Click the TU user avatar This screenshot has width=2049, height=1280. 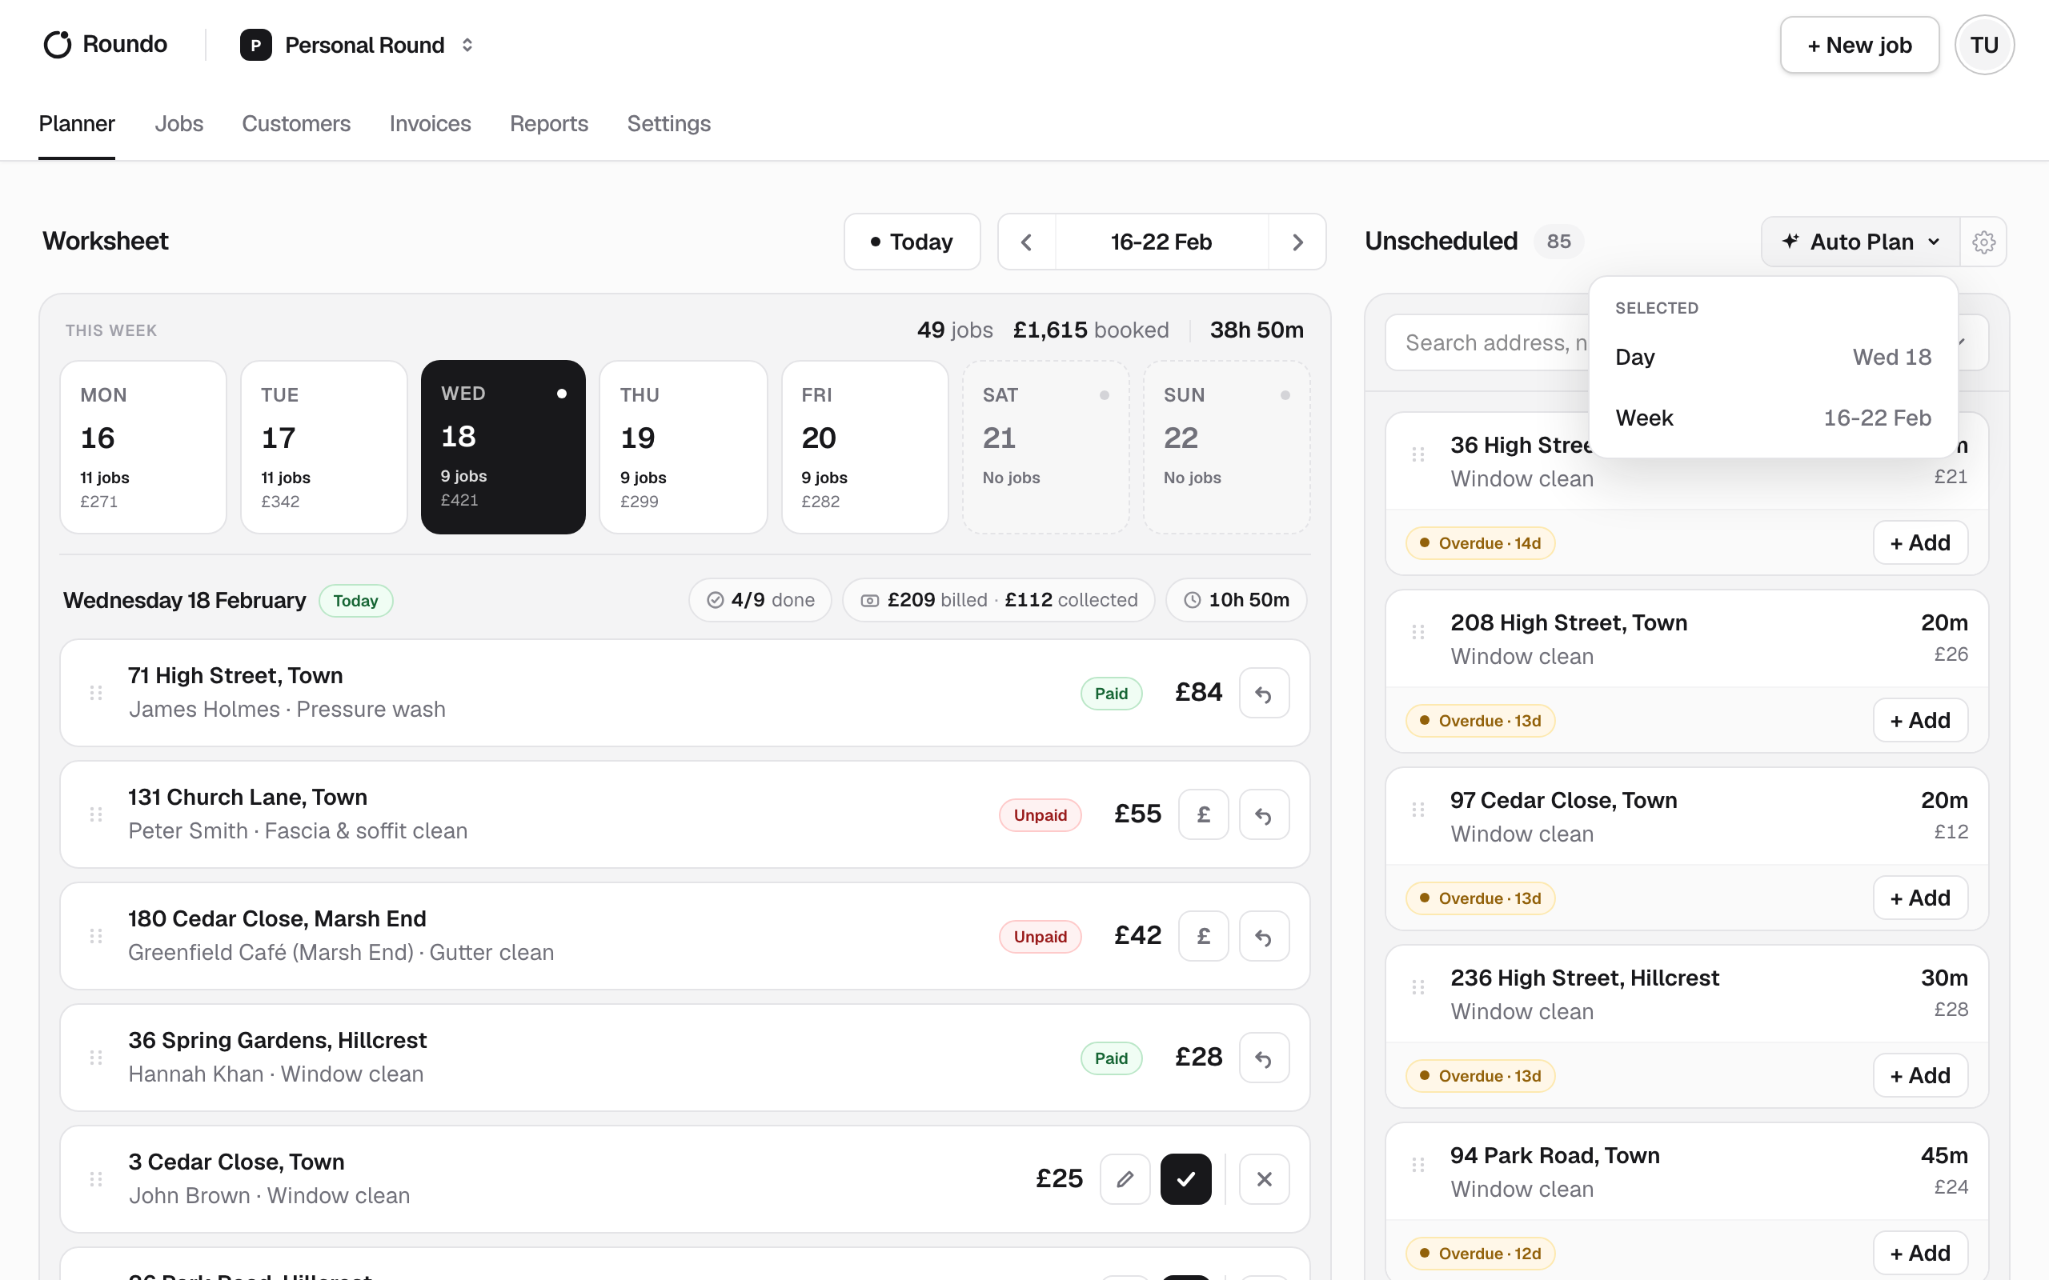point(1984,45)
